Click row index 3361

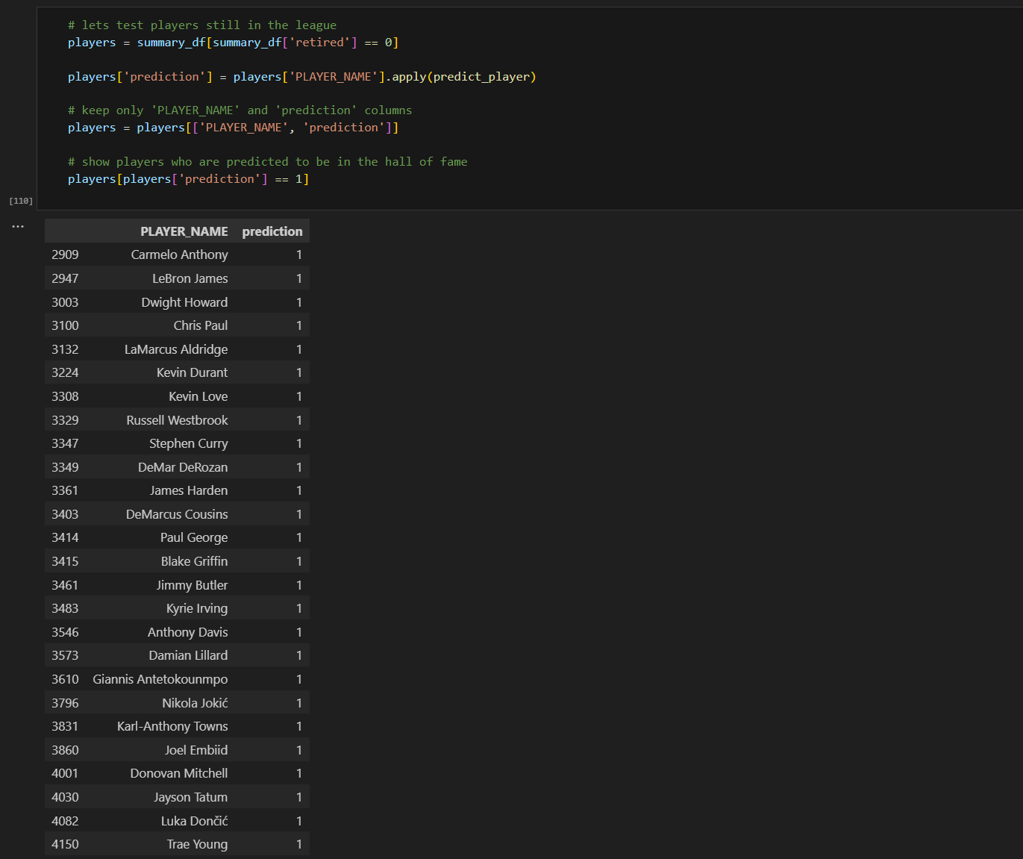tap(65, 490)
